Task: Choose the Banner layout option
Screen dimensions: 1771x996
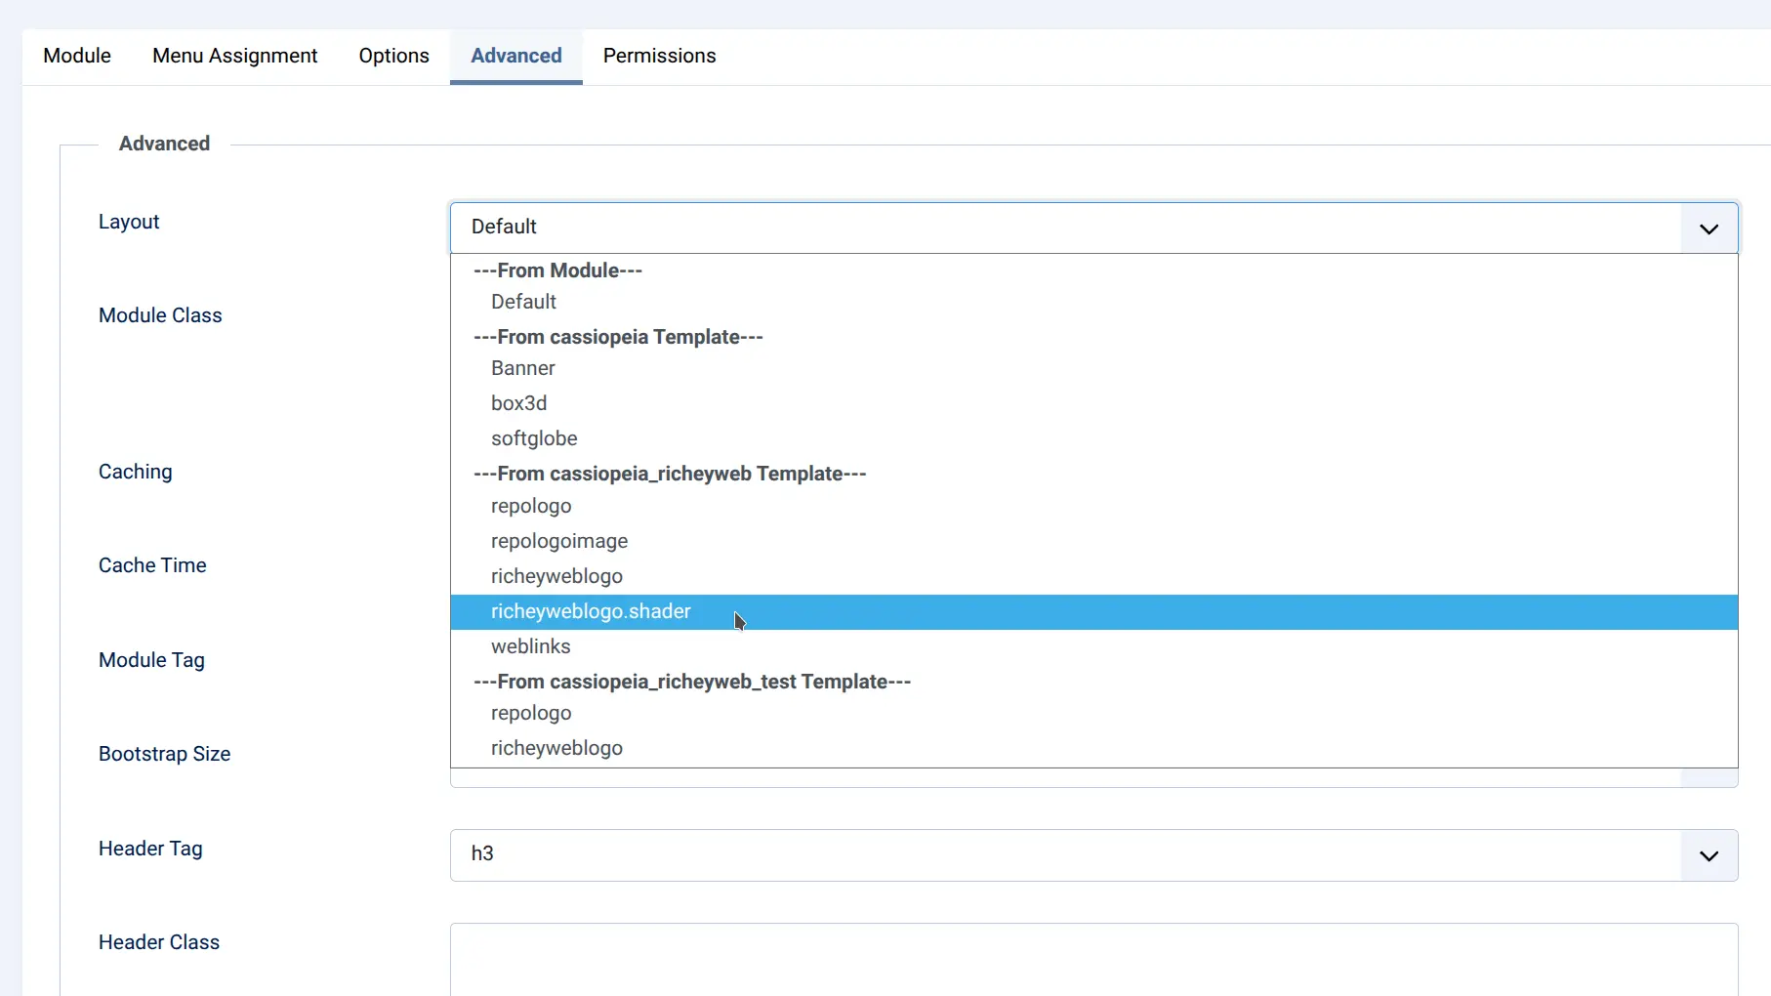Action: click(523, 368)
